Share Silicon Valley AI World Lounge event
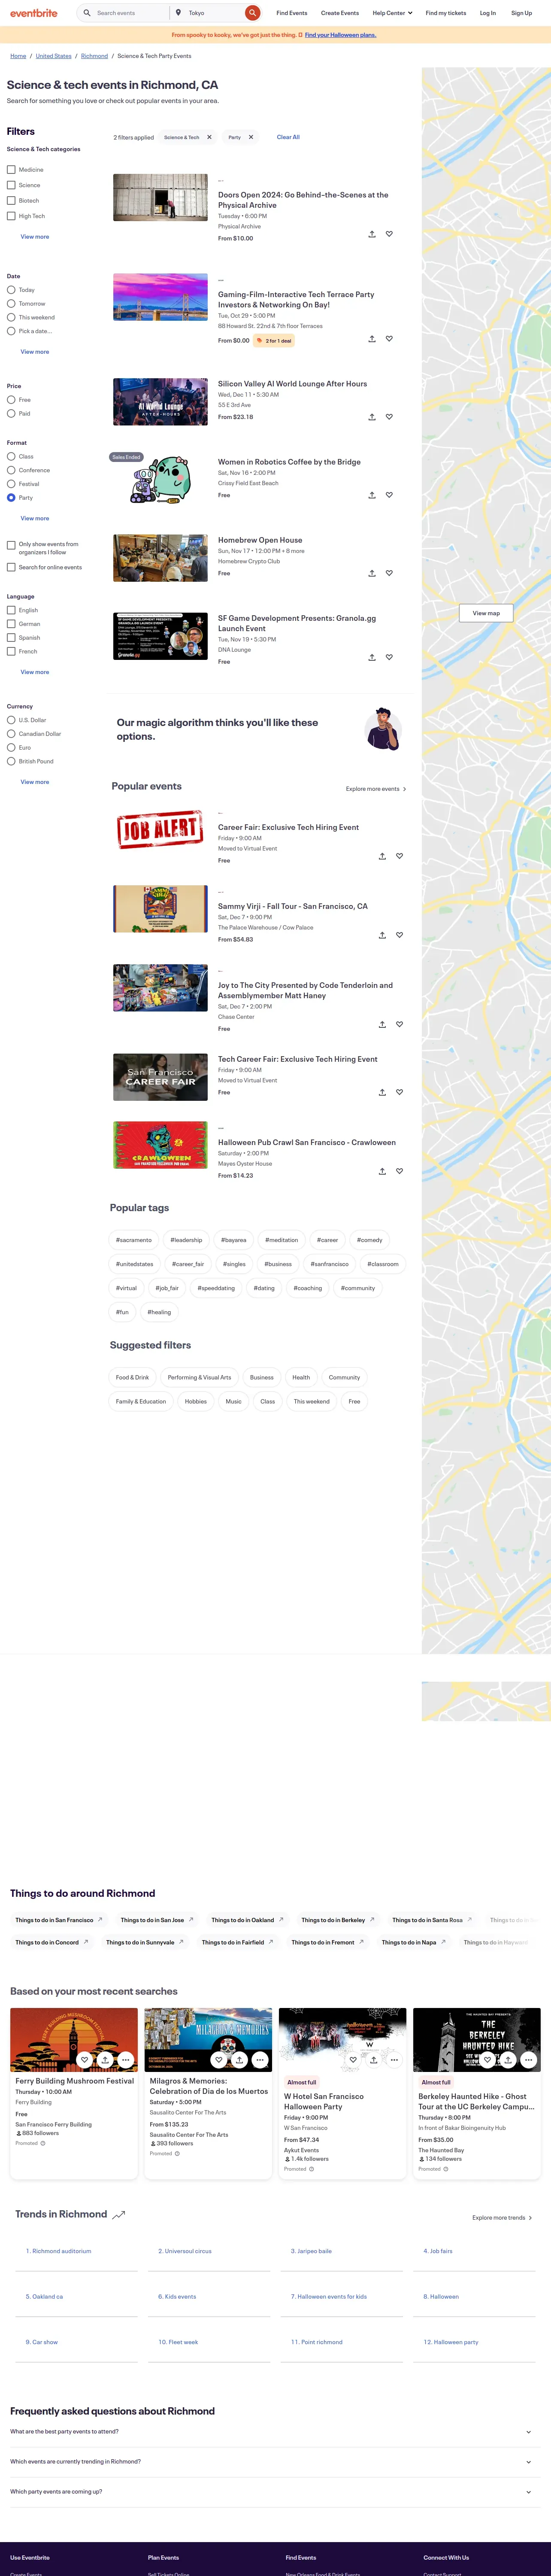Viewport: 551px width, 2576px height. 372,417
